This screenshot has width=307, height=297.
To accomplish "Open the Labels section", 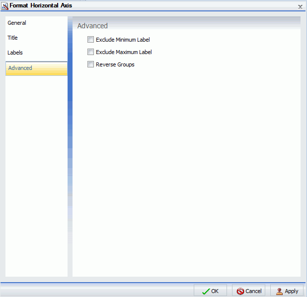I will (36, 53).
